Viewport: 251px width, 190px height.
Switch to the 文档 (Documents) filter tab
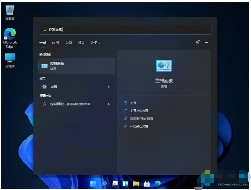click(x=68, y=43)
